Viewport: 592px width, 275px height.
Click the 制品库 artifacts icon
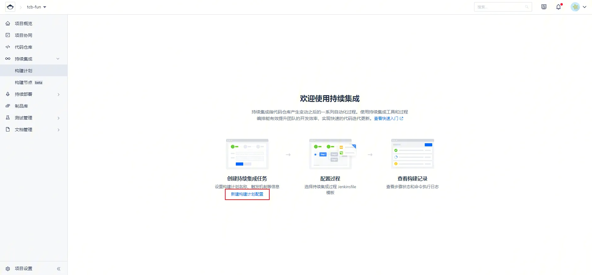(x=8, y=106)
